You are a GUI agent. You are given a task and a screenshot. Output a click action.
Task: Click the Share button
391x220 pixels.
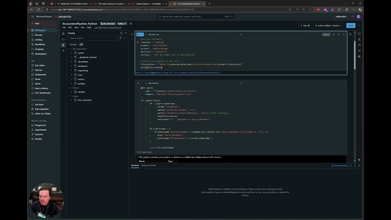[351, 26]
